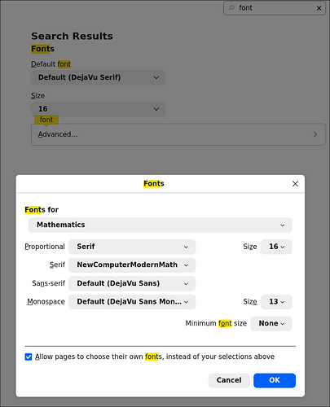Click the Advanced... button in Fonts section
This screenshot has height=407, width=330.
point(178,134)
